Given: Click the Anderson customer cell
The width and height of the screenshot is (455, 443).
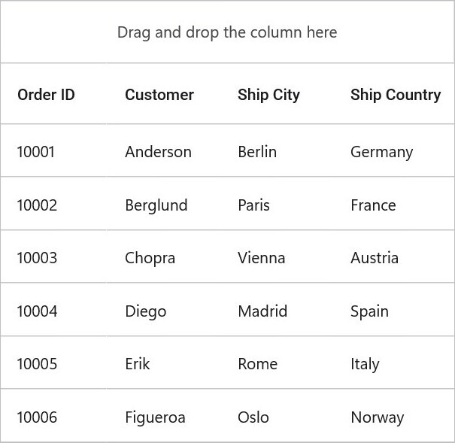Looking at the screenshot, I should click(163, 150).
